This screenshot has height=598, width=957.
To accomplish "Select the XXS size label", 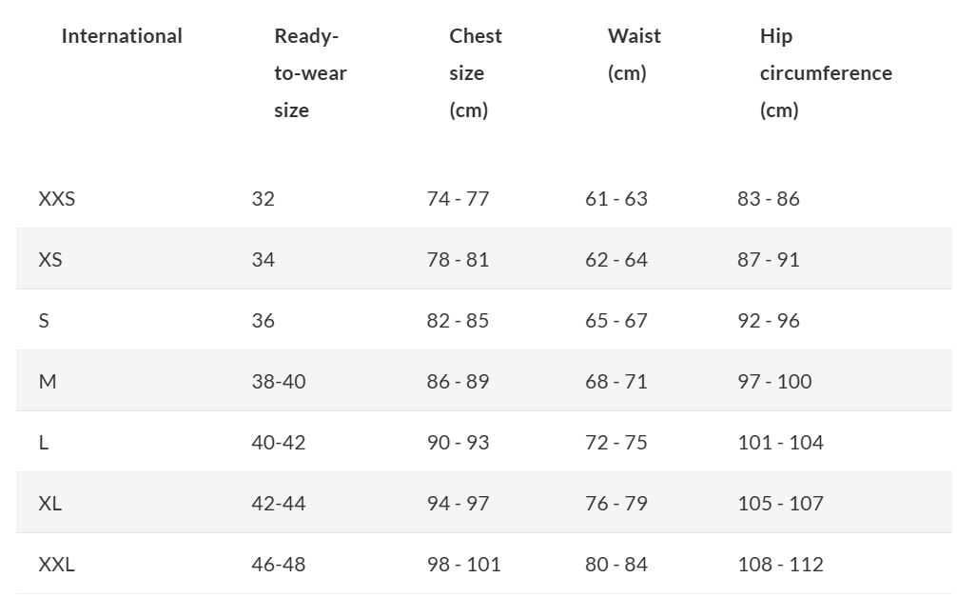I will click(56, 199).
